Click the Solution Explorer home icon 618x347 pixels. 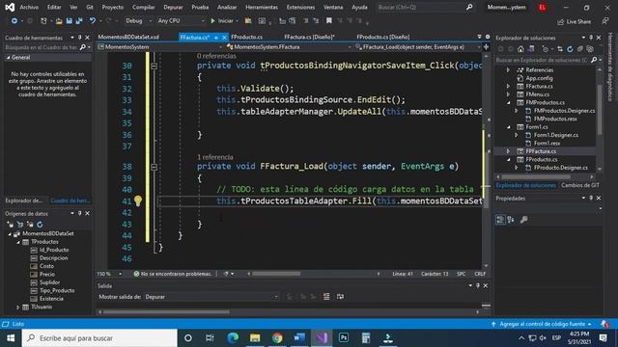point(520,49)
